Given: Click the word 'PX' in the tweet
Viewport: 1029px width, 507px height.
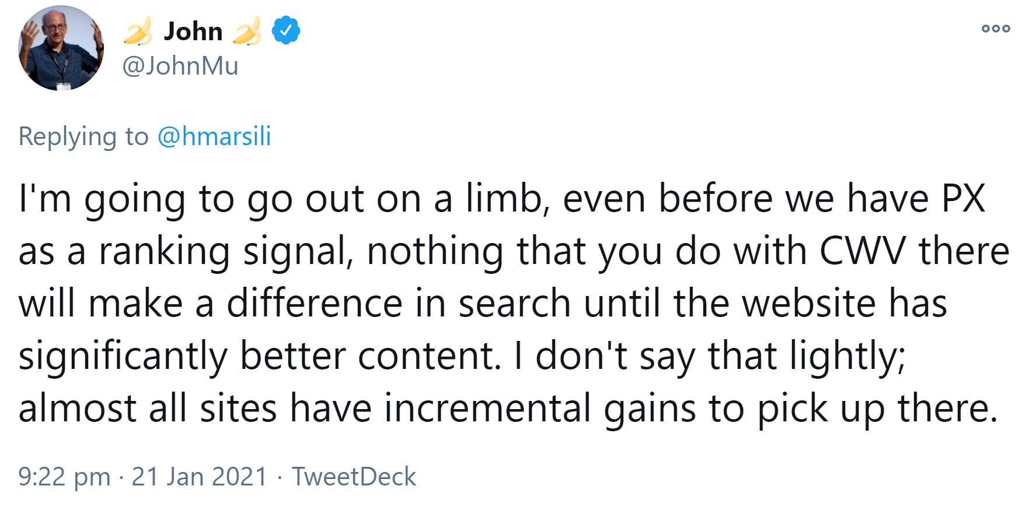Looking at the screenshot, I should (964, 199).
